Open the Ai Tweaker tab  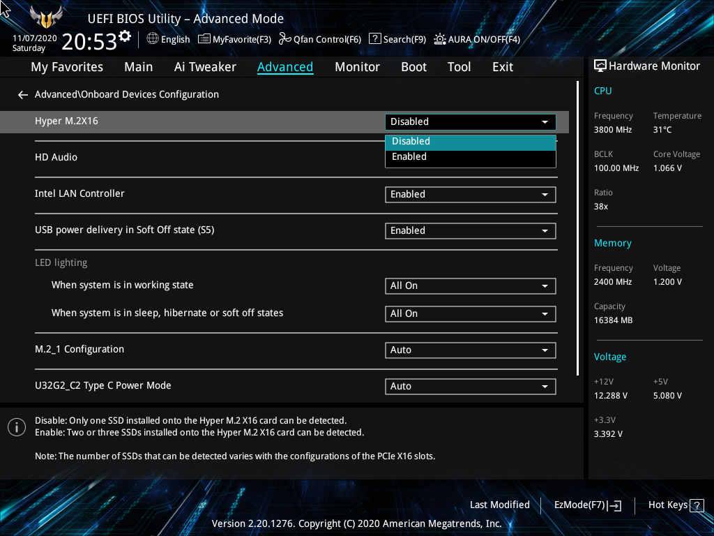[x=205, y=67]
